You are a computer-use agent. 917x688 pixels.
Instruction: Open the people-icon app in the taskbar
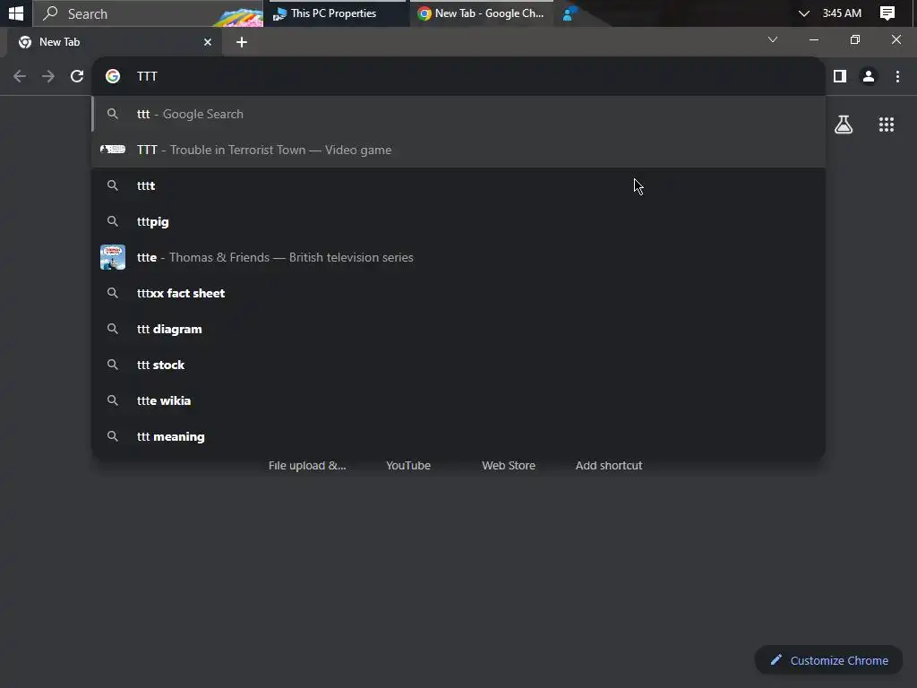tap(569, 13)
